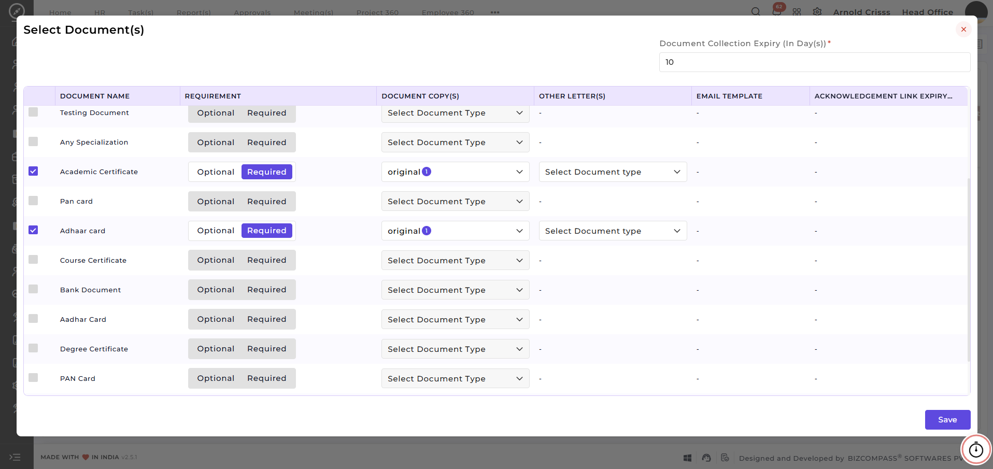Image resolution: width=993 pixels, height=469 pixels.
Task: Click the document list vertical scrollbar
Action: point(969,269)
